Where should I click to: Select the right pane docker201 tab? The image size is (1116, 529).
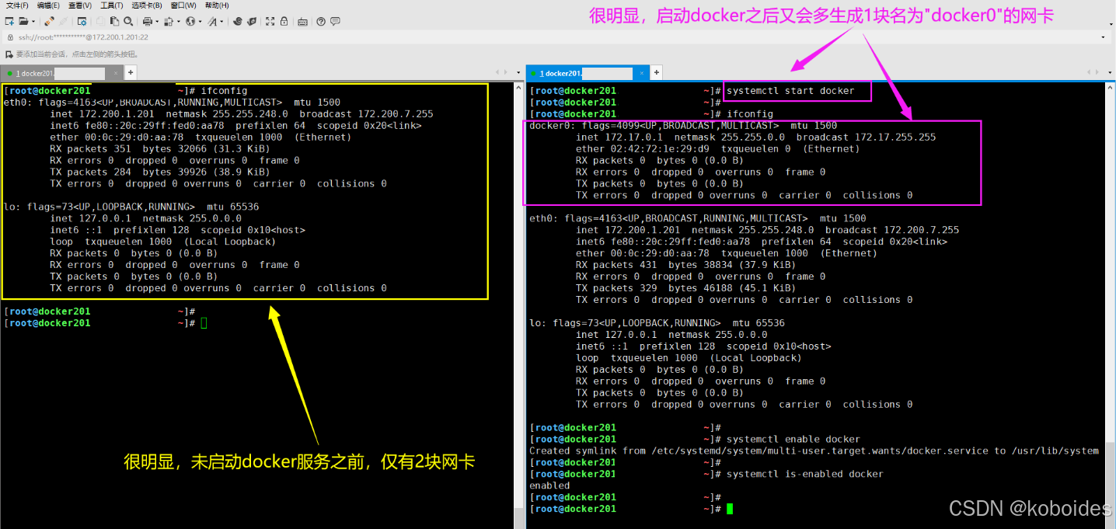click(x=588, y=73)
